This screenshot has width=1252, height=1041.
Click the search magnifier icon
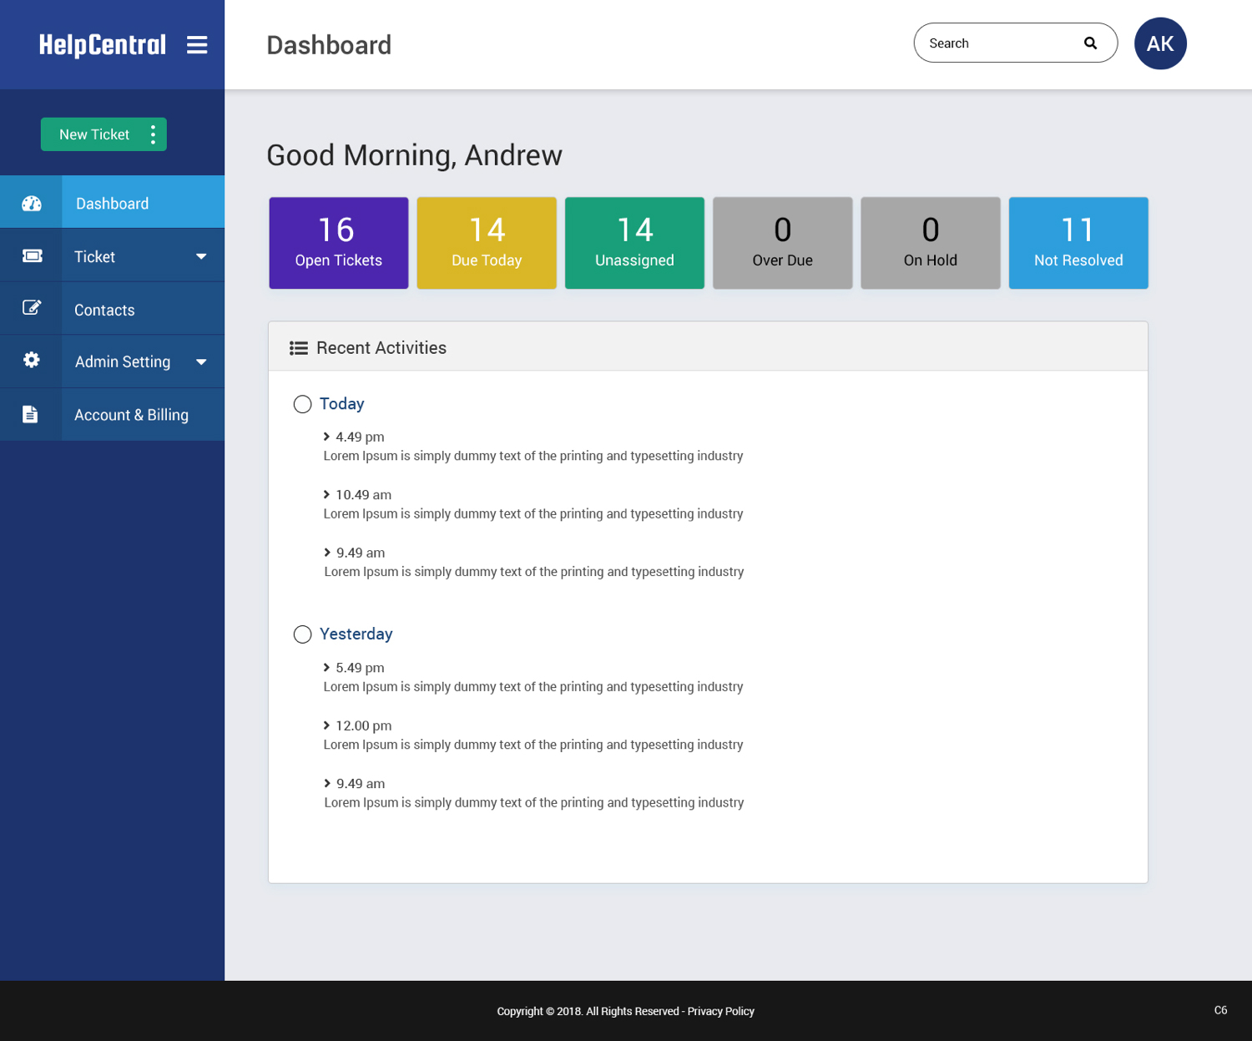1090,43
